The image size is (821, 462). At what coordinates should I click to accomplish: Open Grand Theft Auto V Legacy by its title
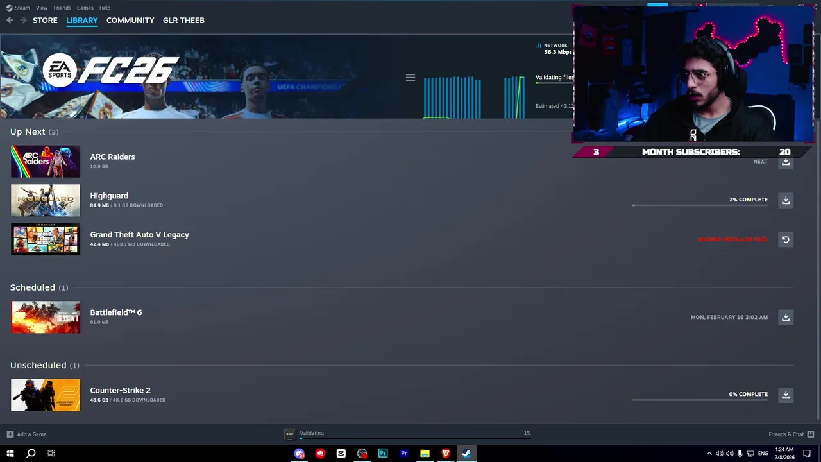click(x=139, y=235)
